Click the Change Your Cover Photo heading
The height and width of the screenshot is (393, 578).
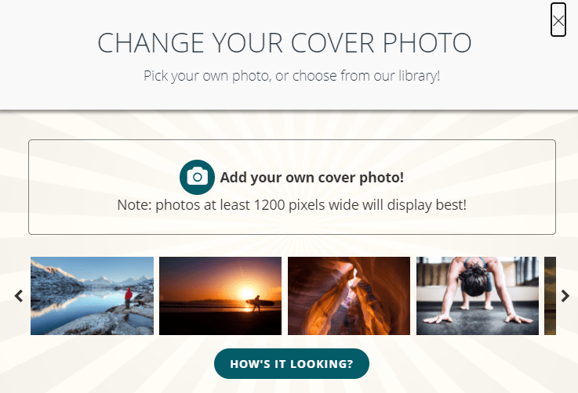285,43
